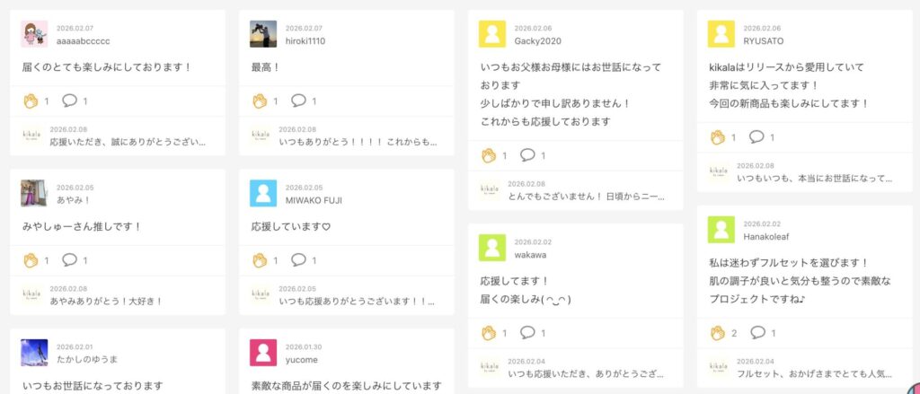Click たかしのゆうま's profile picture
The image size is (920, 394).
[34, 353]
